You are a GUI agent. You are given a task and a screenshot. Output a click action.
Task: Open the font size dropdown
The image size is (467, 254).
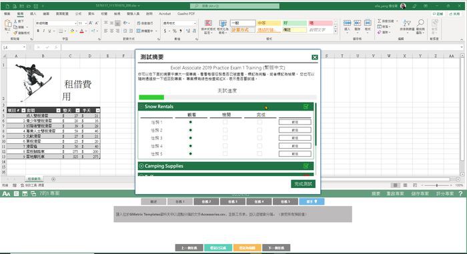86,23
